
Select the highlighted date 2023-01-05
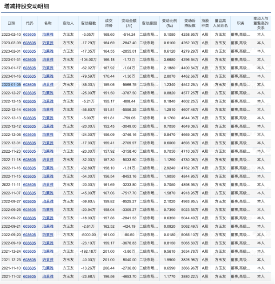click(11, 85)
